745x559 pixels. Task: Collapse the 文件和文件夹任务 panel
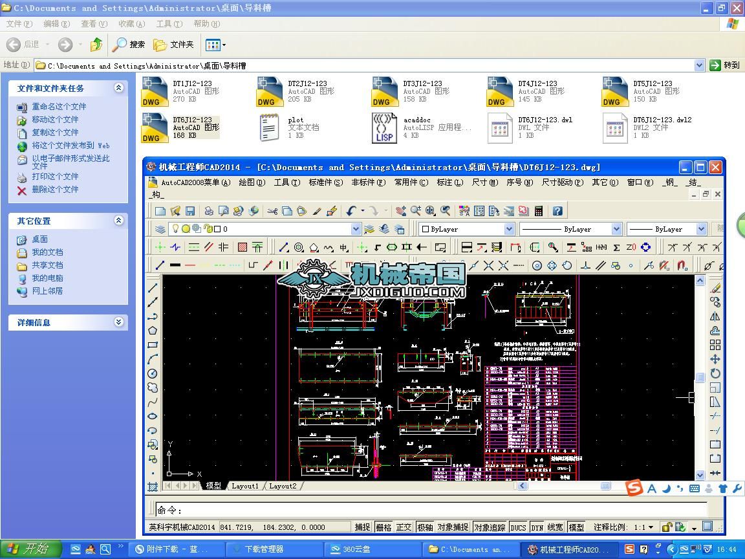119,88
